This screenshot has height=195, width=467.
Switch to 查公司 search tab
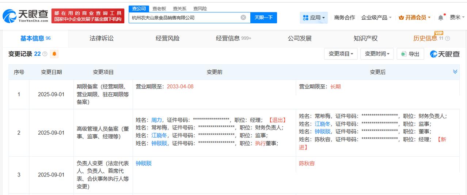coord(139,8)
